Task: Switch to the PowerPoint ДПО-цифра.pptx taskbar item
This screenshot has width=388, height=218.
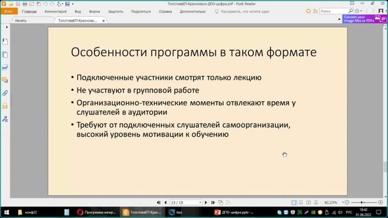Action: (x=234, y=213)
